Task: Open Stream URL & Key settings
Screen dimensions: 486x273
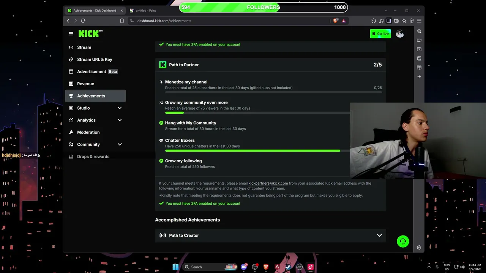Action: click(x=95, y=60)
